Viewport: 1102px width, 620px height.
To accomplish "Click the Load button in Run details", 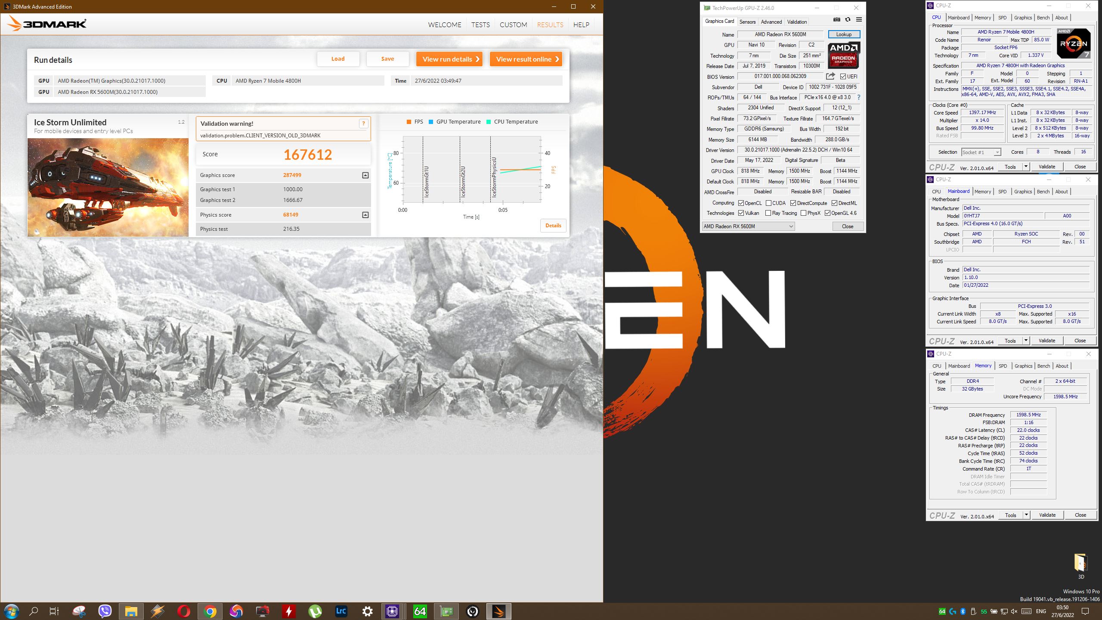I will tap(338, 59).
